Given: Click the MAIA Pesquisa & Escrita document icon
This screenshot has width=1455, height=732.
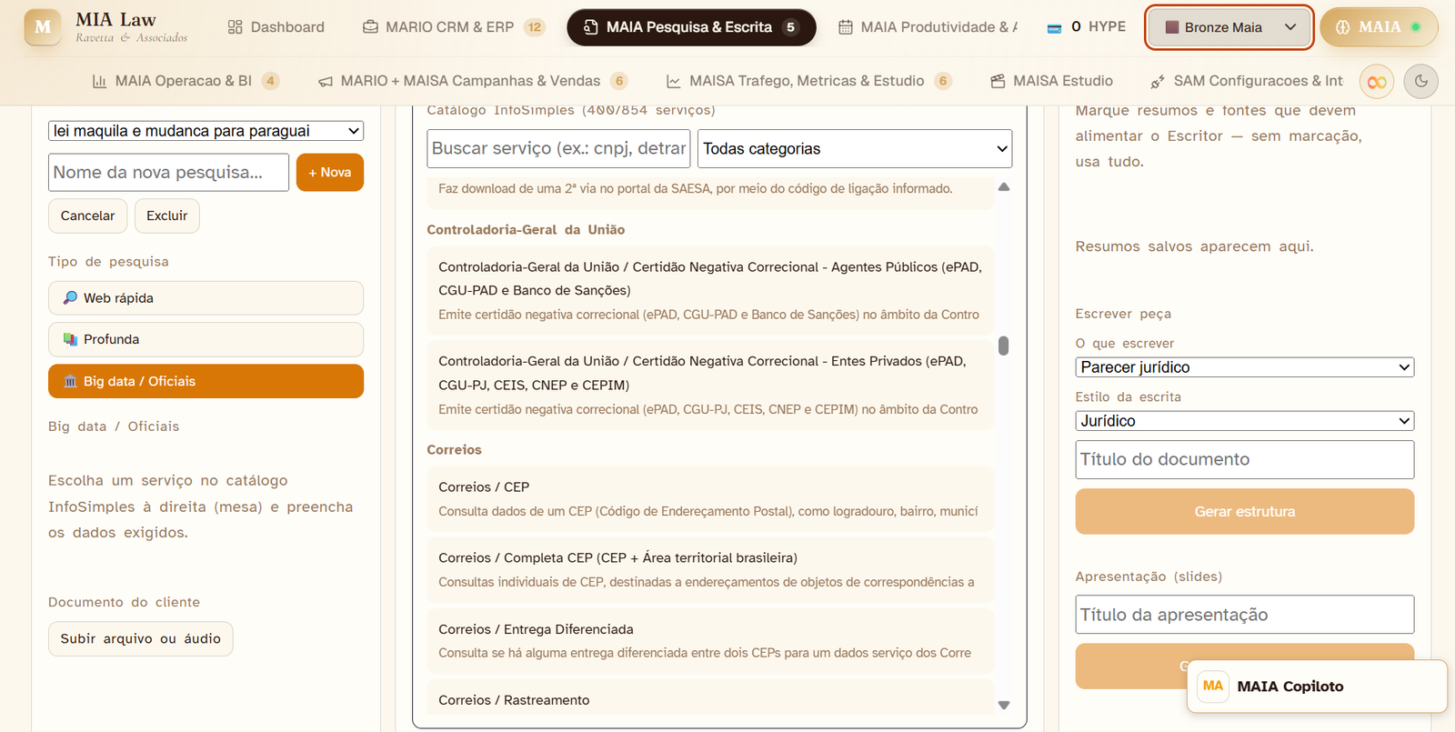Looking at the screenshot, I should (x=590, y=27).
